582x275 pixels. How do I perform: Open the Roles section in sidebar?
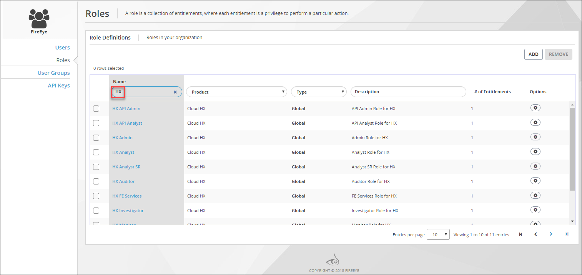pos(63,60)
